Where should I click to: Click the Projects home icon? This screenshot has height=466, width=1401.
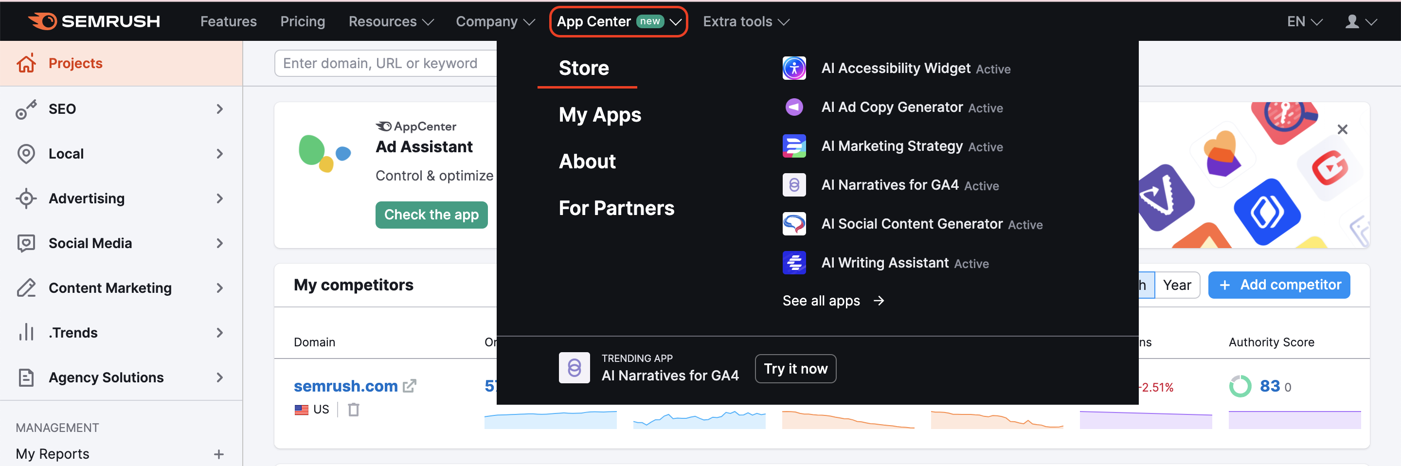coord(26,63)
